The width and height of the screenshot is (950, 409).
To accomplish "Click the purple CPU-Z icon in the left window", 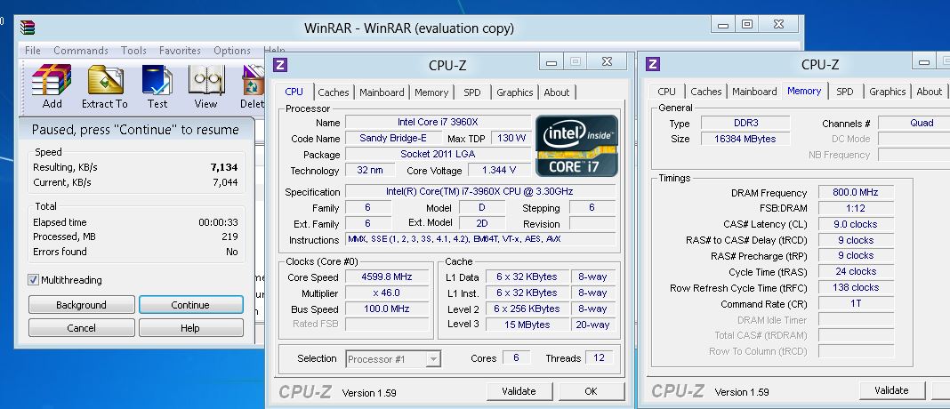I will coord(280,64).
